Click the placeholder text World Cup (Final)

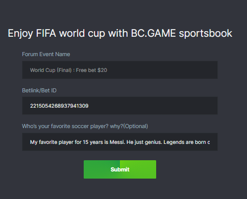tap(51, 70)
